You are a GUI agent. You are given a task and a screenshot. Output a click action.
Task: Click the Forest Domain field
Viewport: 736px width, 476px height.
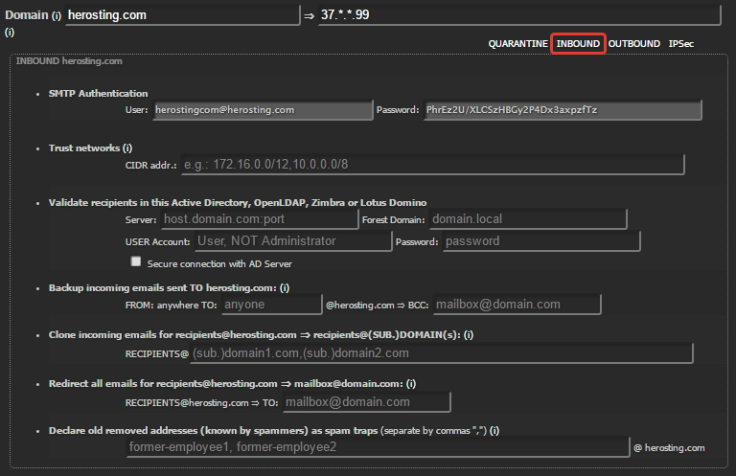[528, 219]
